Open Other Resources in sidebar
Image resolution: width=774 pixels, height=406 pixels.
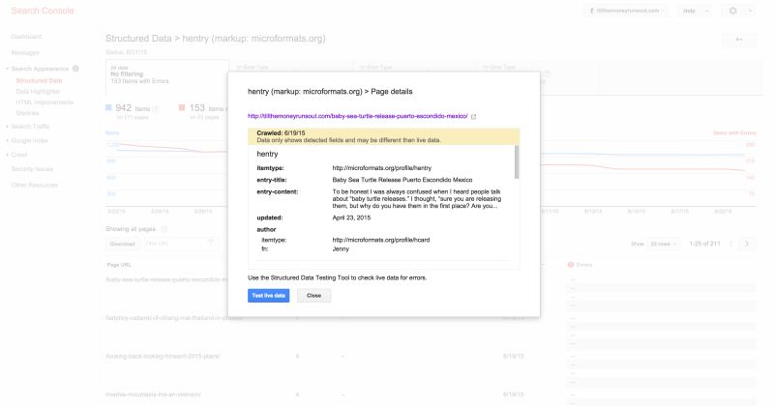click(35, 185)
